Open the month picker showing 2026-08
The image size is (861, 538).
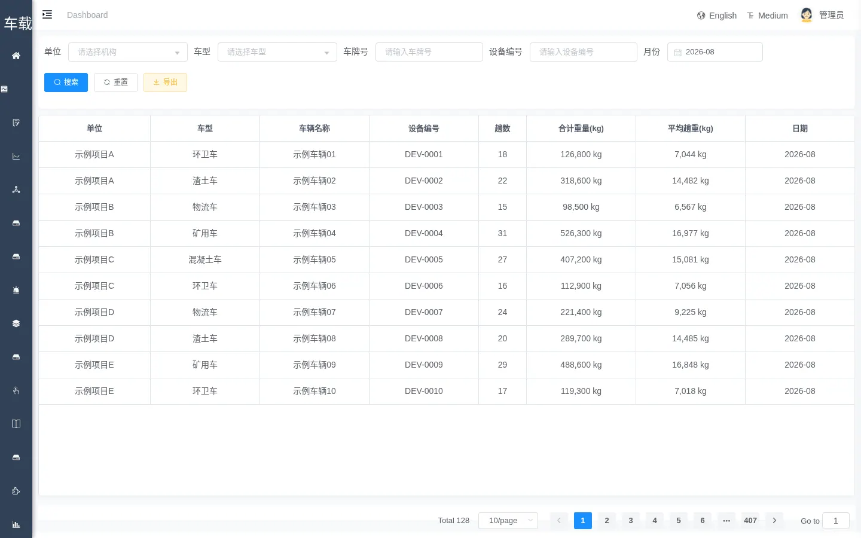pos(715,52)
